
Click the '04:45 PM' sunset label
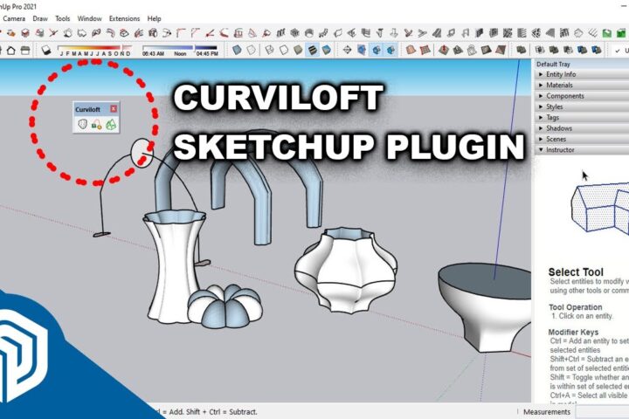tap(207, 54)
